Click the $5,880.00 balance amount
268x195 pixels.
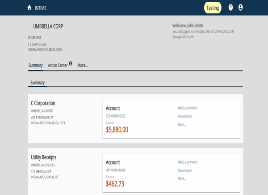coord(117,130)
